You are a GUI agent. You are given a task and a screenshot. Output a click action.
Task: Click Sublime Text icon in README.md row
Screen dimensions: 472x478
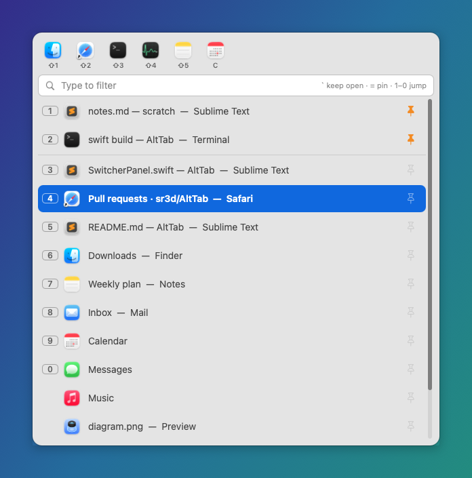[72, 227]
